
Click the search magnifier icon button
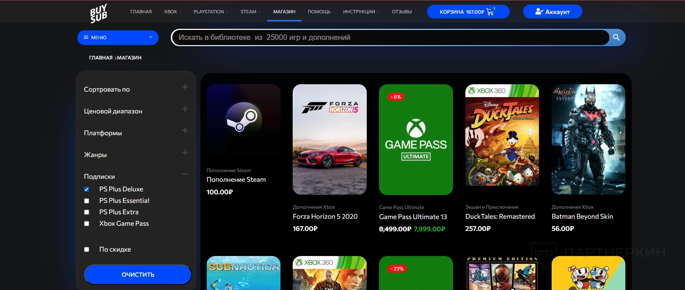click(x=616, y=37)
